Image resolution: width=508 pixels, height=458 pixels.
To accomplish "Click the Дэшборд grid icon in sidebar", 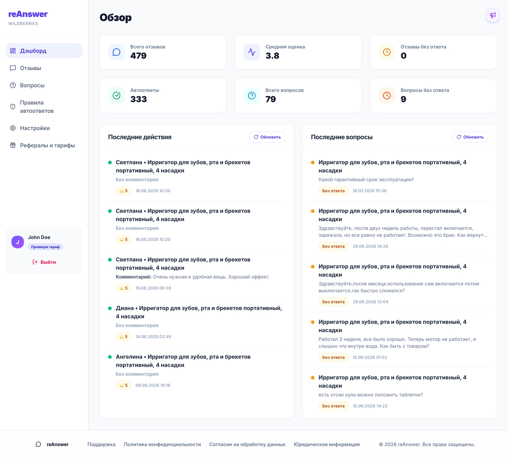I will (x=13, y=51).
